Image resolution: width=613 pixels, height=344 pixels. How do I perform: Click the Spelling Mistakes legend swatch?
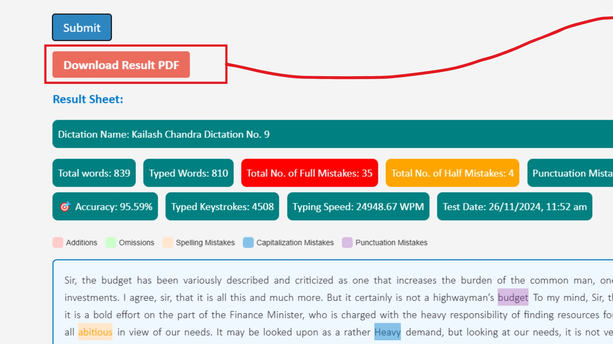point(167,242)
